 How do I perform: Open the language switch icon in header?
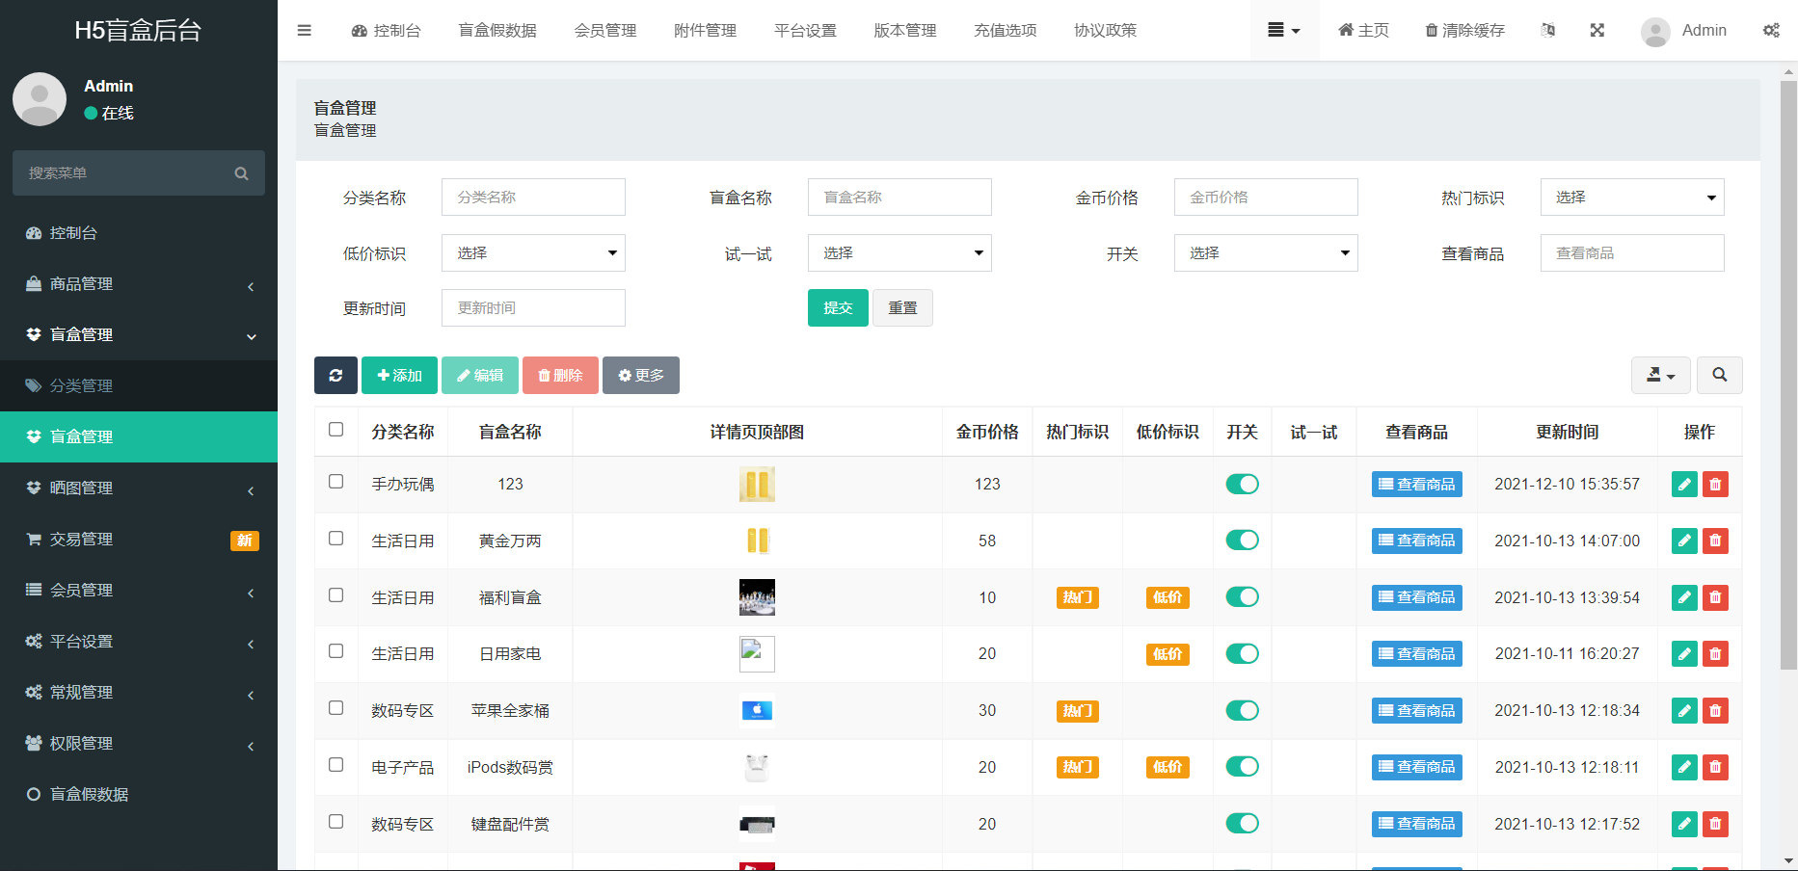(1547, 30)
